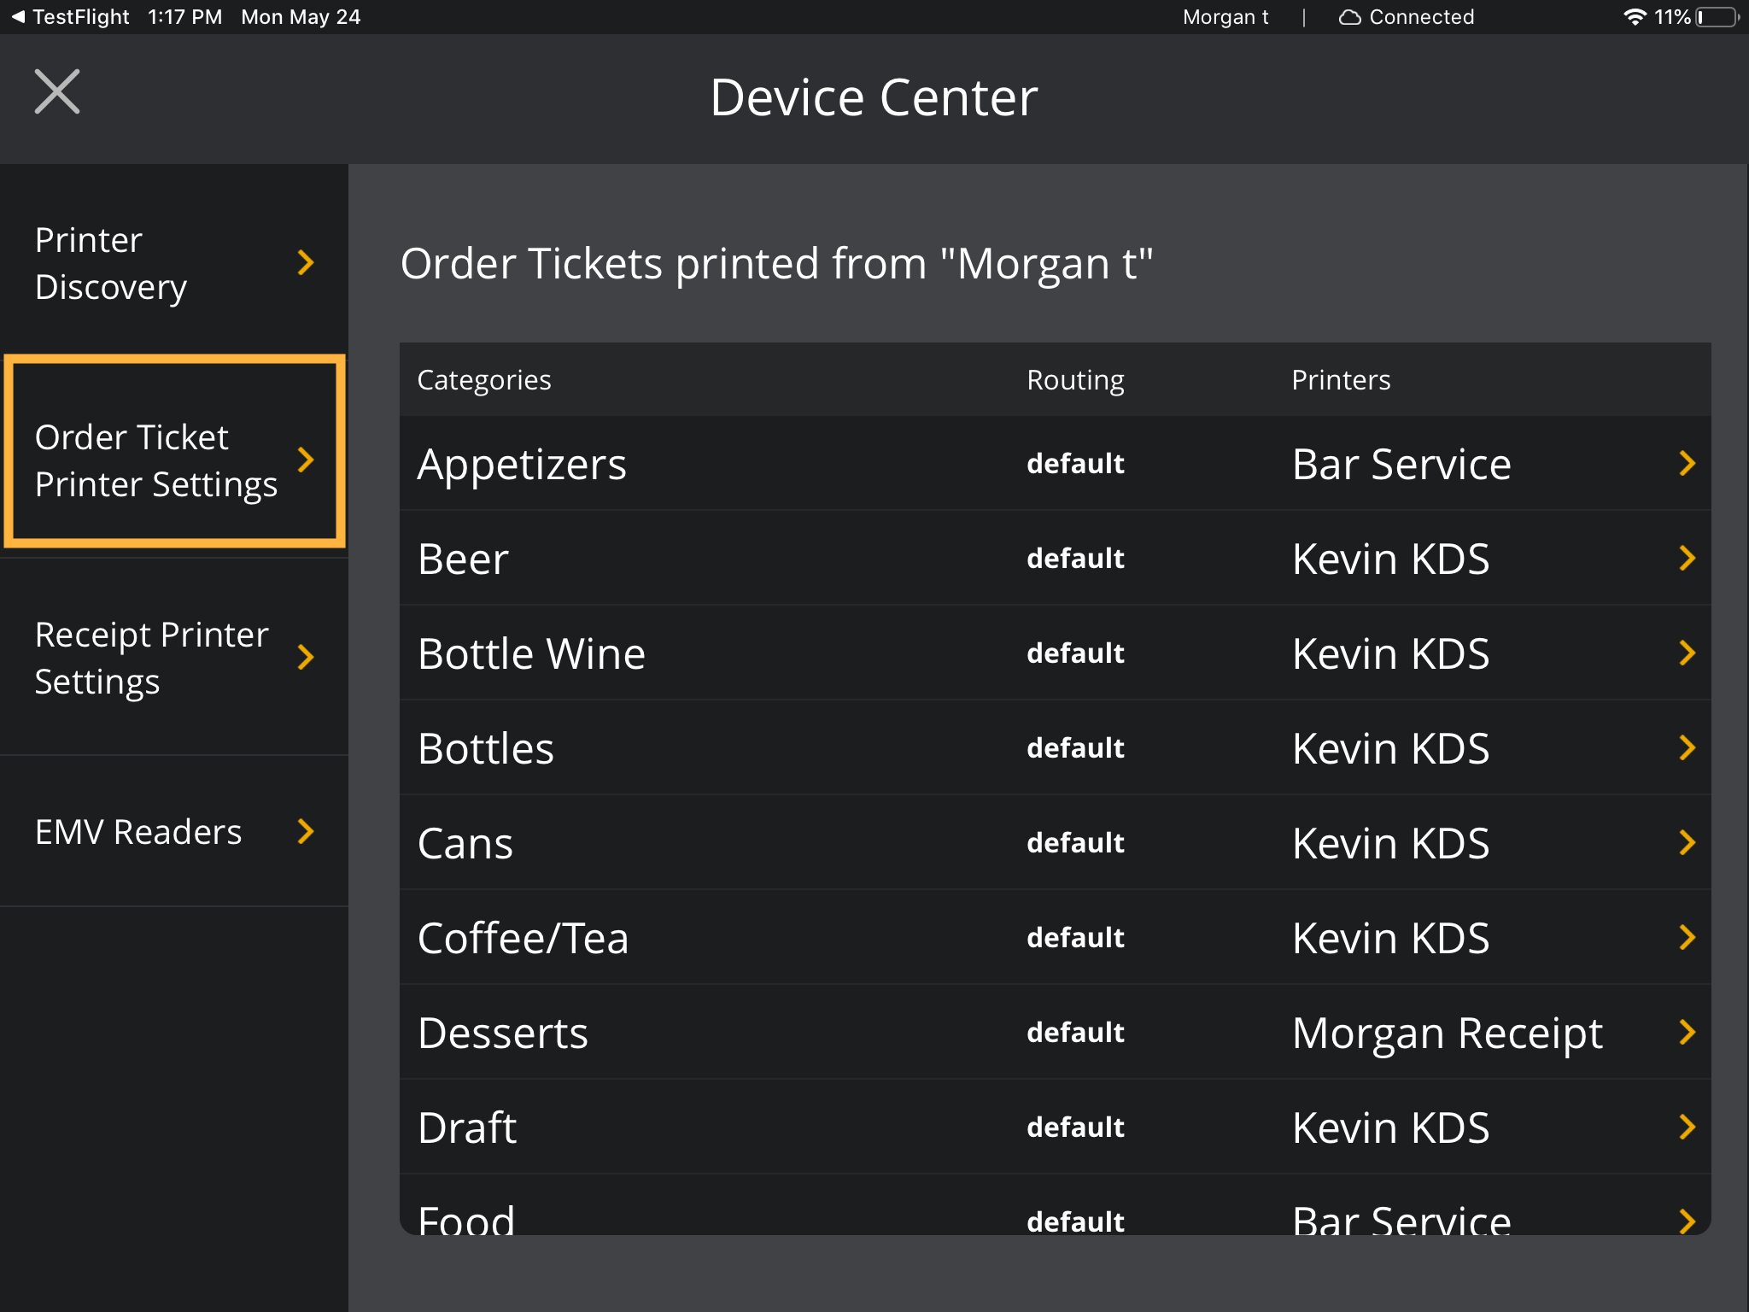Open Printer Discovery

click(x=111, y=263)
